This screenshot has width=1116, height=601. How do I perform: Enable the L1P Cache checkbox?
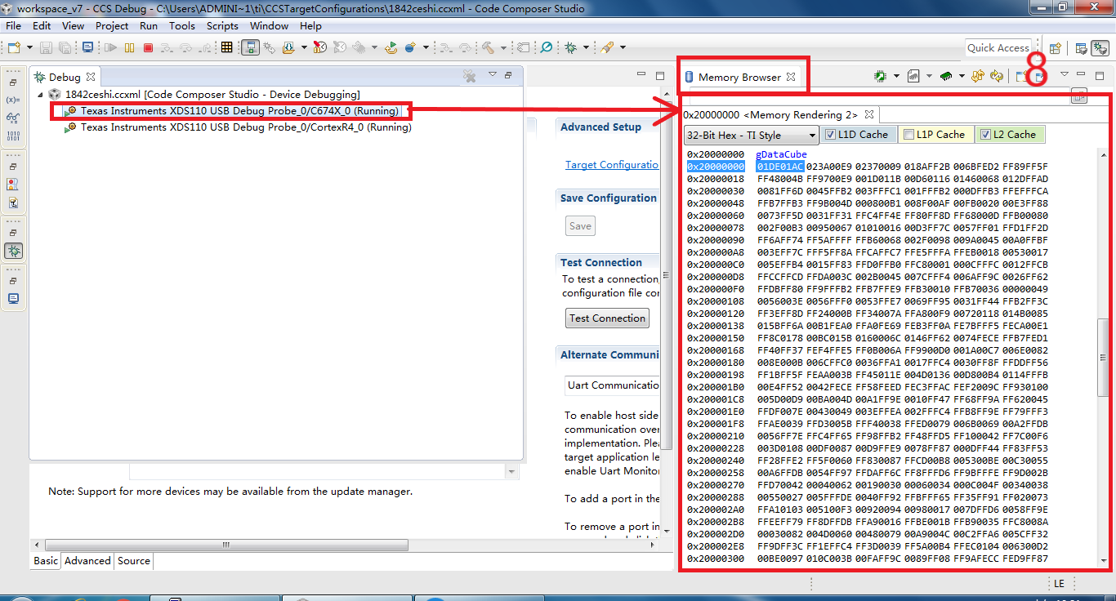[908, 135]
